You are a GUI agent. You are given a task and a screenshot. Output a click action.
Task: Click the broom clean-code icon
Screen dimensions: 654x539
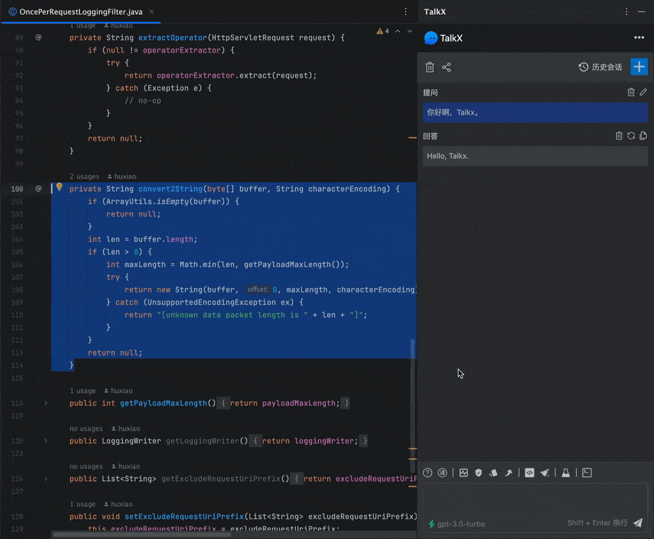(x=545, y=472)
